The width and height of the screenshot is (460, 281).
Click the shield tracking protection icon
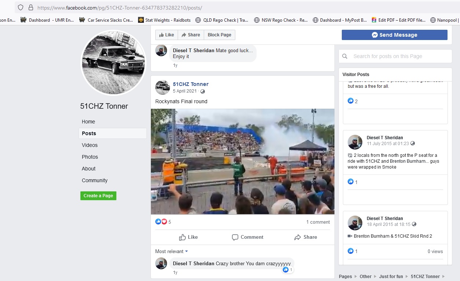click(21, 7)
